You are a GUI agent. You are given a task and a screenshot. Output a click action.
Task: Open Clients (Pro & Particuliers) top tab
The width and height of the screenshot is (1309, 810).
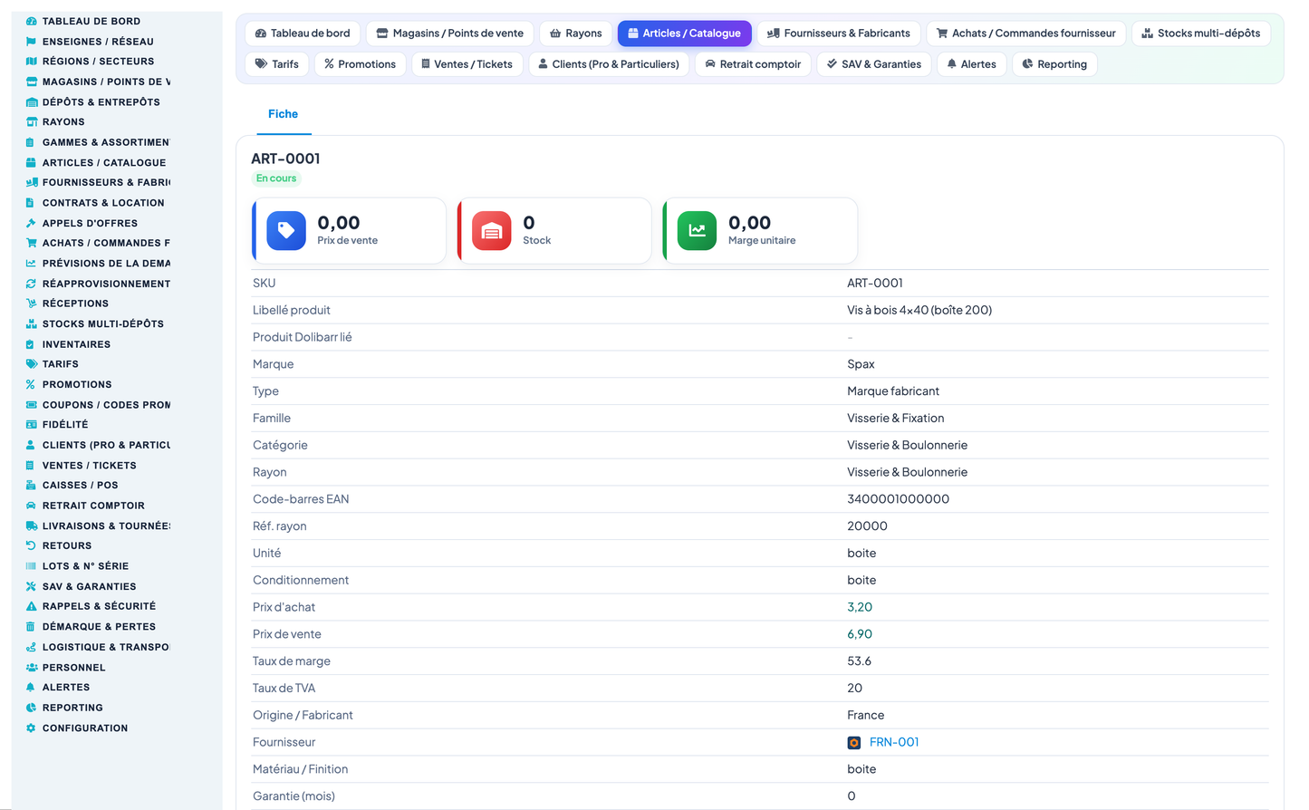coord(609,64)
